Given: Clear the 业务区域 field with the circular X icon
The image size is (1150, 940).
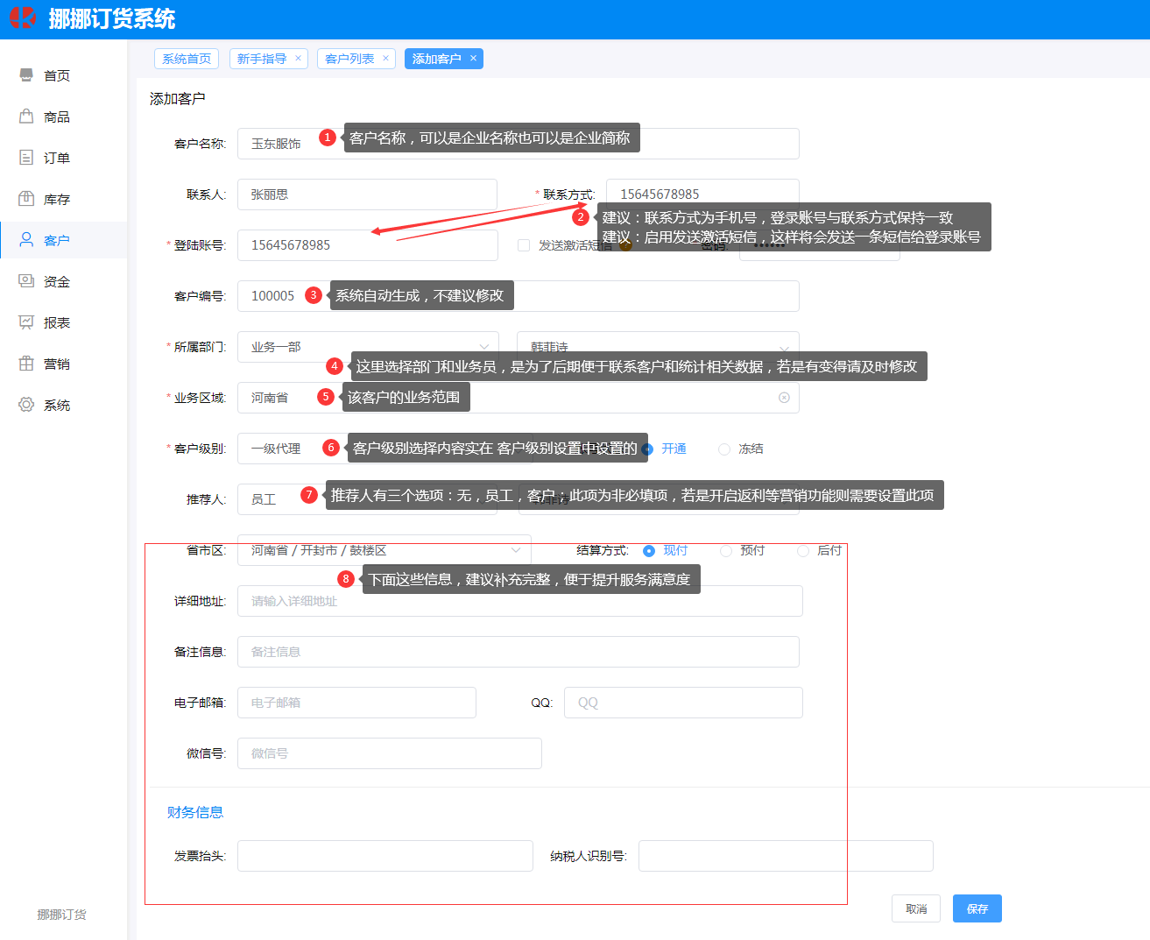Looking at the screenshot, I should pos(784,398).
